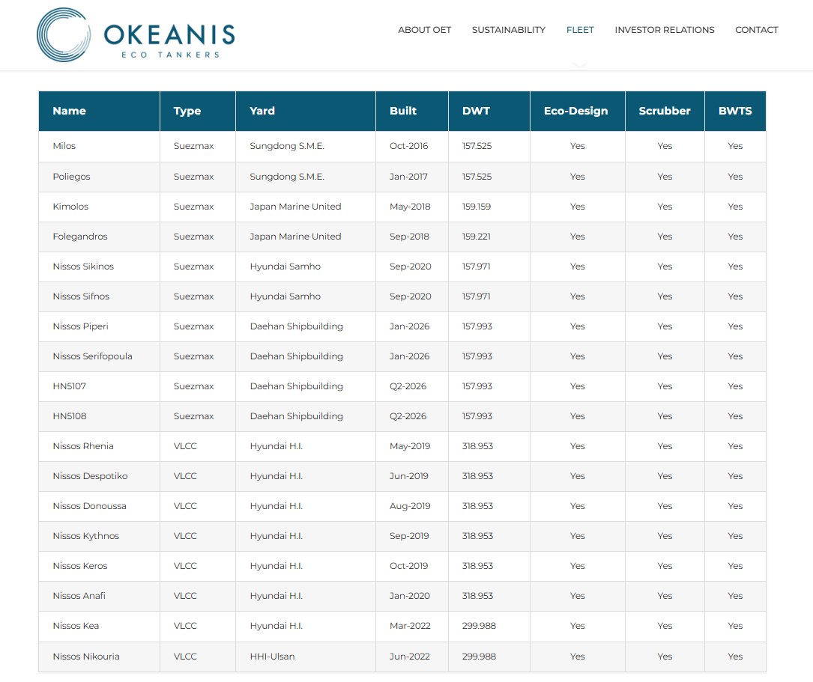813x682 pixels.
Task: Click the Type column header
Action: [187, 111]
